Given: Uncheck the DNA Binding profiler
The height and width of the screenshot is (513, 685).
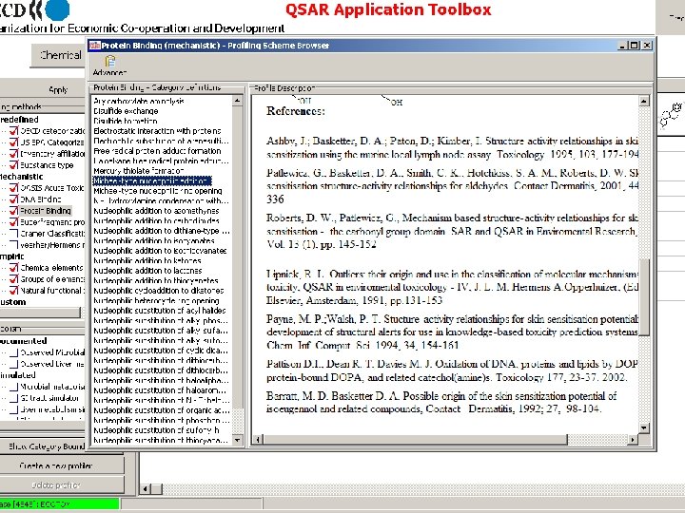Looking at the screenshot, I should [x=14, y=199].
